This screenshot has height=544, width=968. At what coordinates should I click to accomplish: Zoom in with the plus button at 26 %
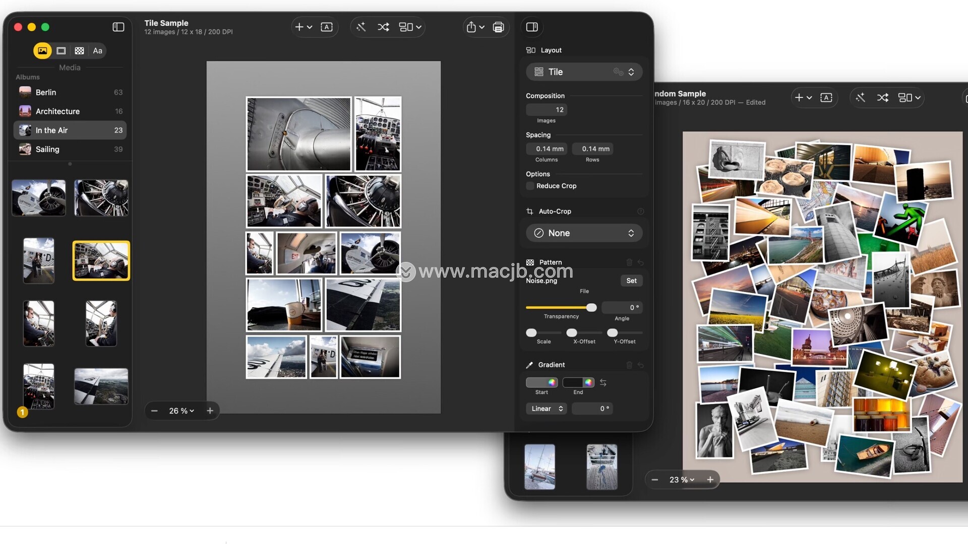pos(210,411)
